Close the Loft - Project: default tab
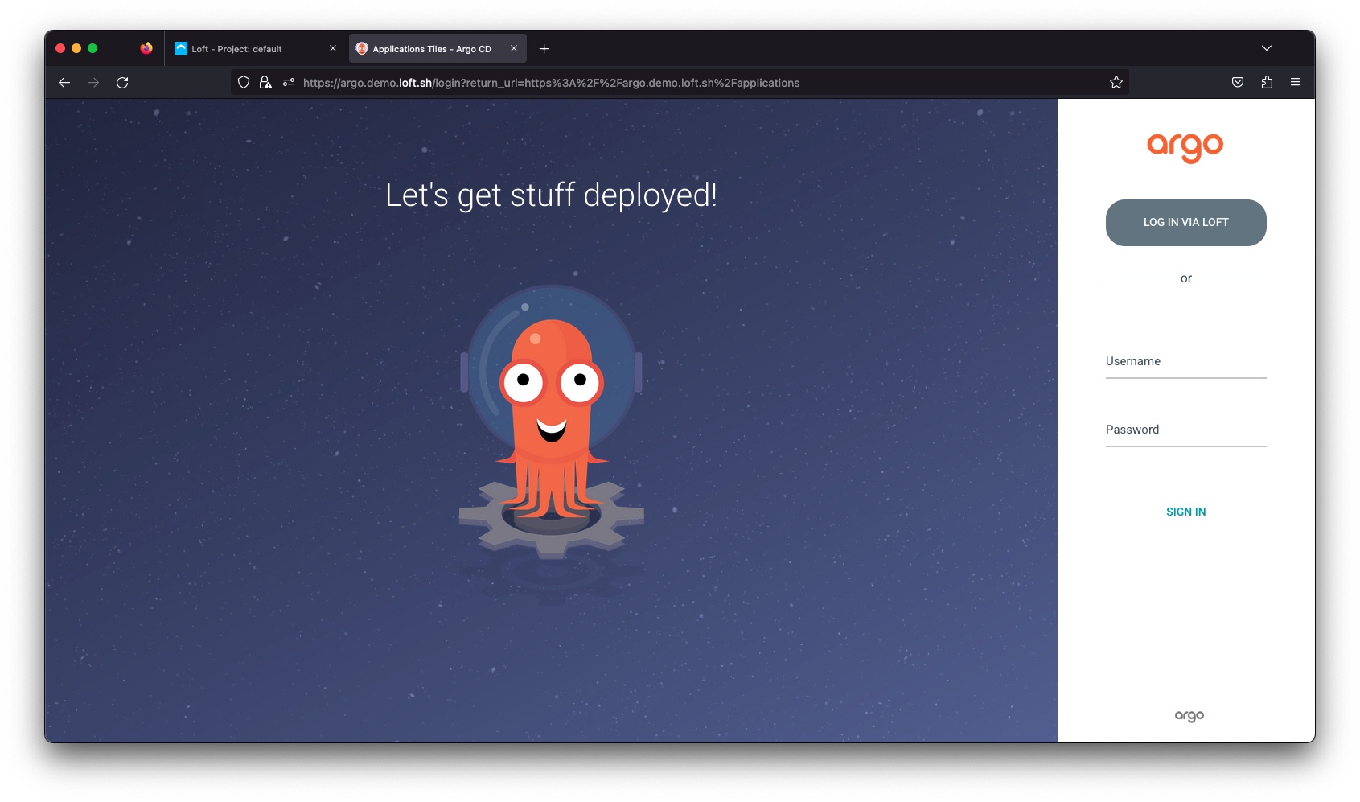The height and width of the screenshot is (802, 1360). click(333, 49)
